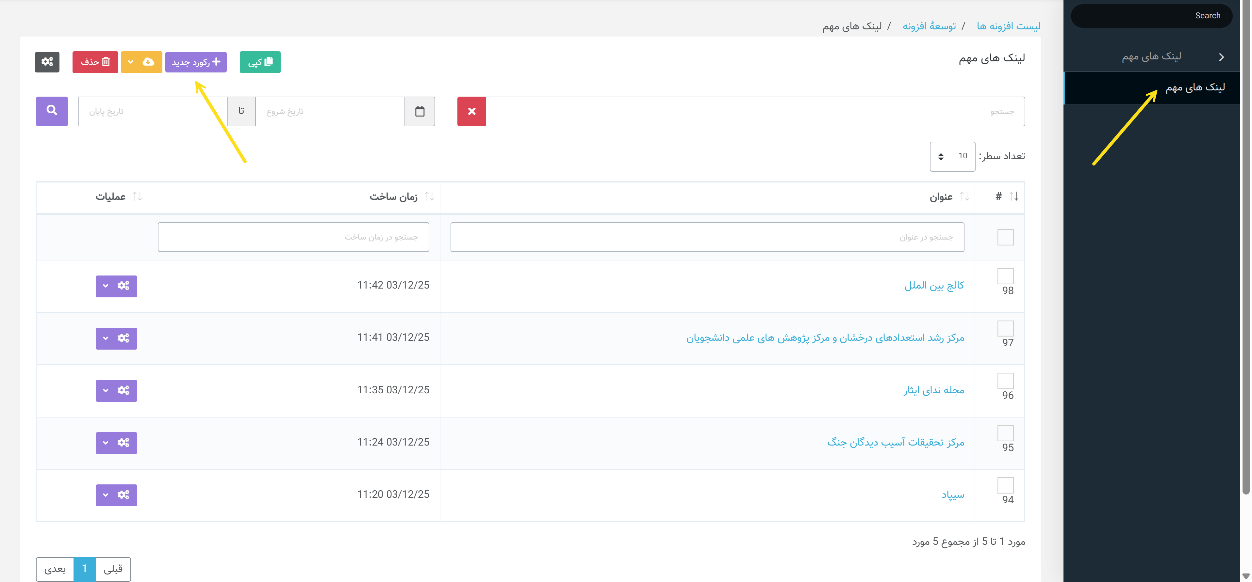
Task: Click the green کپی copy button
Action: [260, 62]
